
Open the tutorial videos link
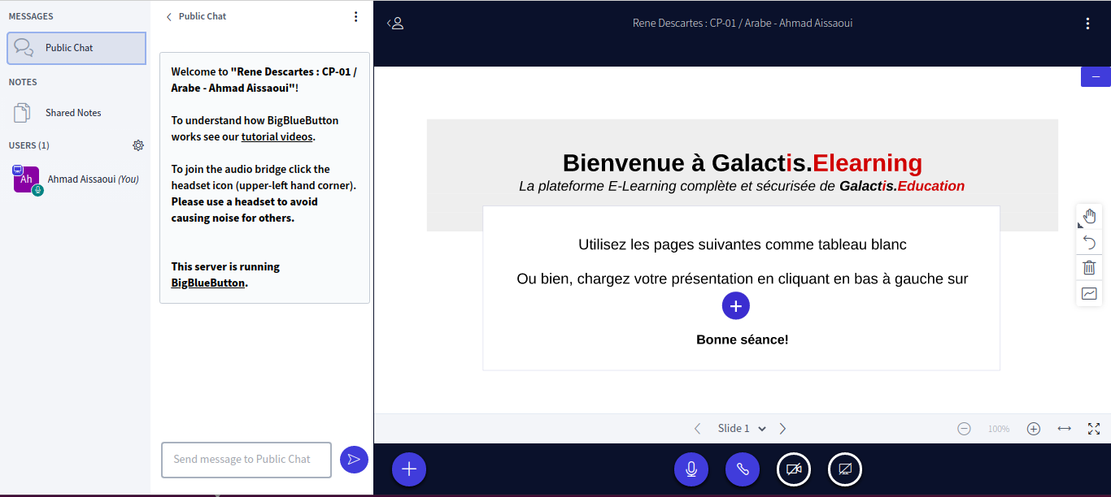pos(277,136)
